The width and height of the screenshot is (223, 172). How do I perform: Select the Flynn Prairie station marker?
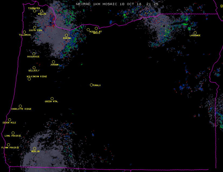[8, 145]
